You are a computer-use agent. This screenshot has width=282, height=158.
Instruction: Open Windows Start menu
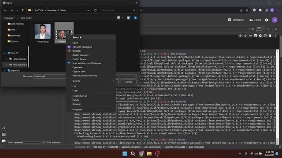tap(125, 154)
